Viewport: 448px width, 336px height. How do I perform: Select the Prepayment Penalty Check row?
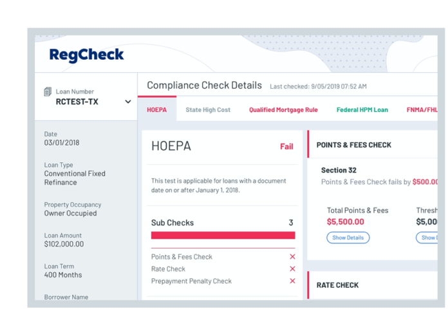(x=223, y=281)
